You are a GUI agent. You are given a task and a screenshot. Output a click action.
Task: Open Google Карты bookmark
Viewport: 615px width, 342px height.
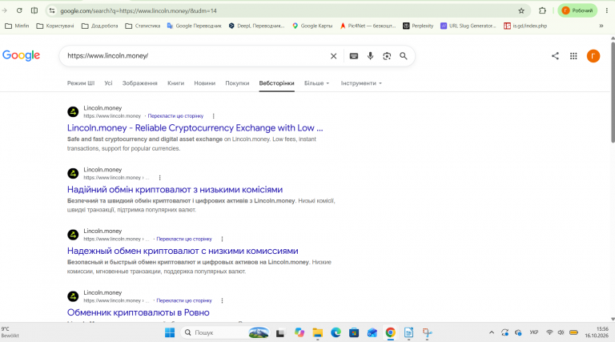click(312, 26)
